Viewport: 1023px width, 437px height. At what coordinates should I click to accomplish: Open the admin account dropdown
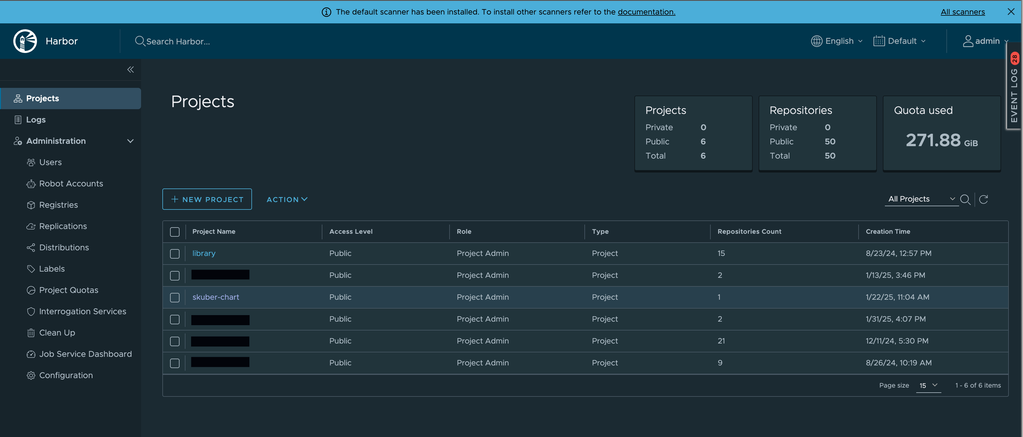click(985, 41)
